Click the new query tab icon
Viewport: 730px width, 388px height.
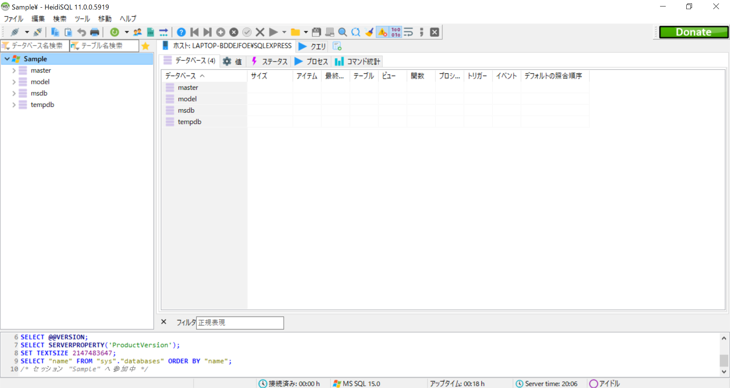tap(337, 46)
